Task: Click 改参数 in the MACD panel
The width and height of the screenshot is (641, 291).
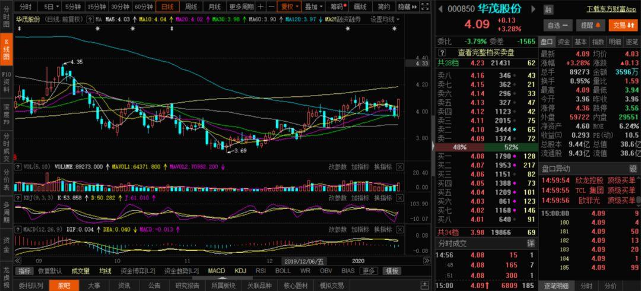Action: coord(338,229)
